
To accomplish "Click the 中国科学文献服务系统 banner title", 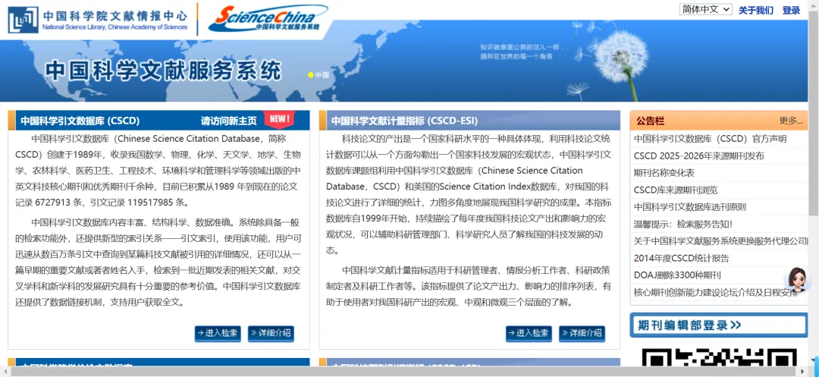I will (x=163, y=71).
